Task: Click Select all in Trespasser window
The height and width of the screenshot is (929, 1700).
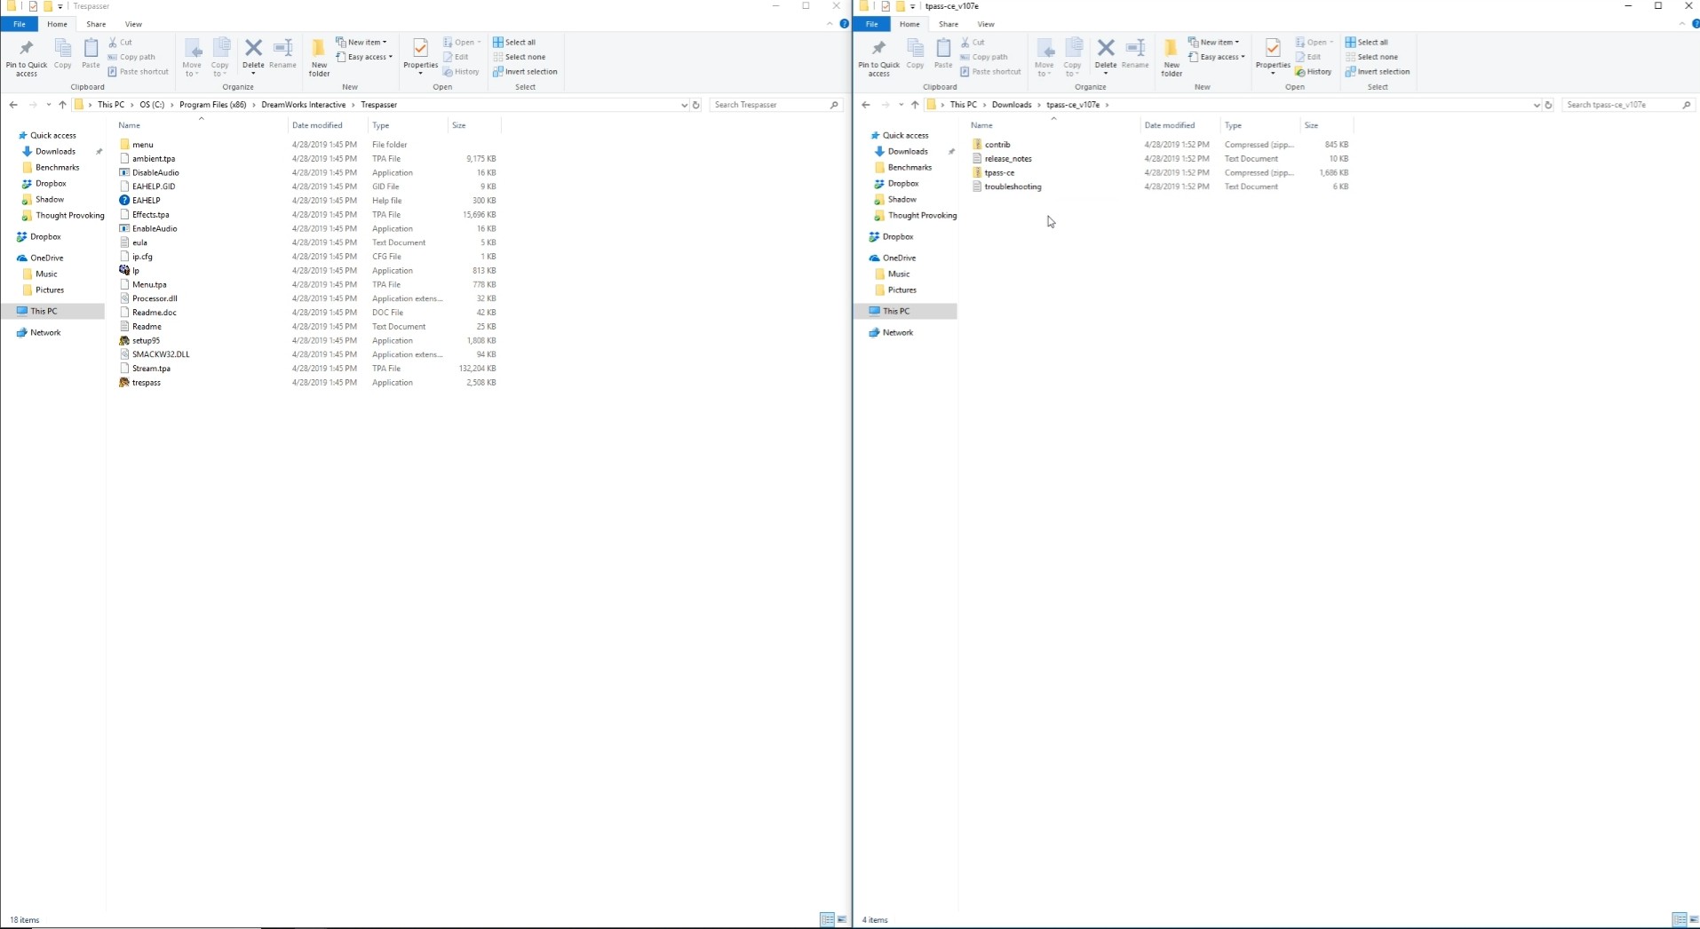Action: click(519, 42)
